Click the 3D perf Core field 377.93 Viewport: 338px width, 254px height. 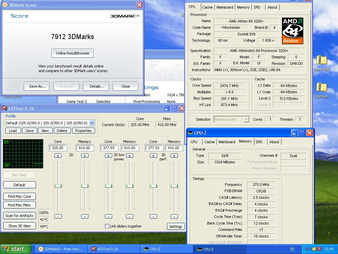tap(153, 148)
